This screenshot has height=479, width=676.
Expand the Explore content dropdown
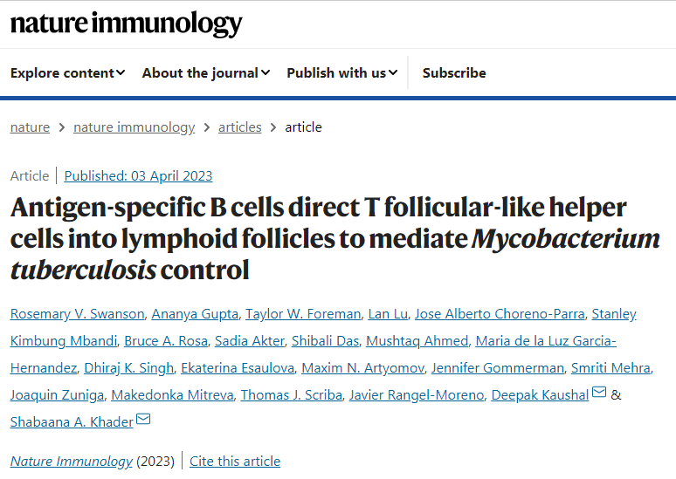pos(68,73)
